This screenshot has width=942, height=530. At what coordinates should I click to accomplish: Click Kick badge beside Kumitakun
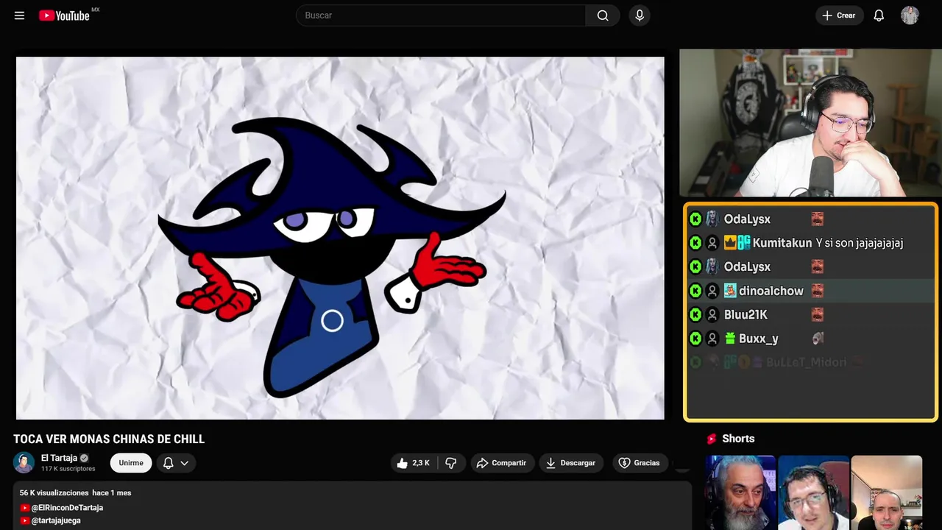[x=695, y=243]
